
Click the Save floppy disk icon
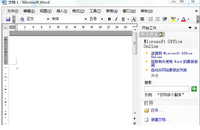pos(8,19)
